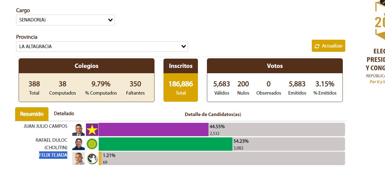This screenshot has width=385, height=183.
Task: Switch to the Detallado tab
Action: (64, 114)
